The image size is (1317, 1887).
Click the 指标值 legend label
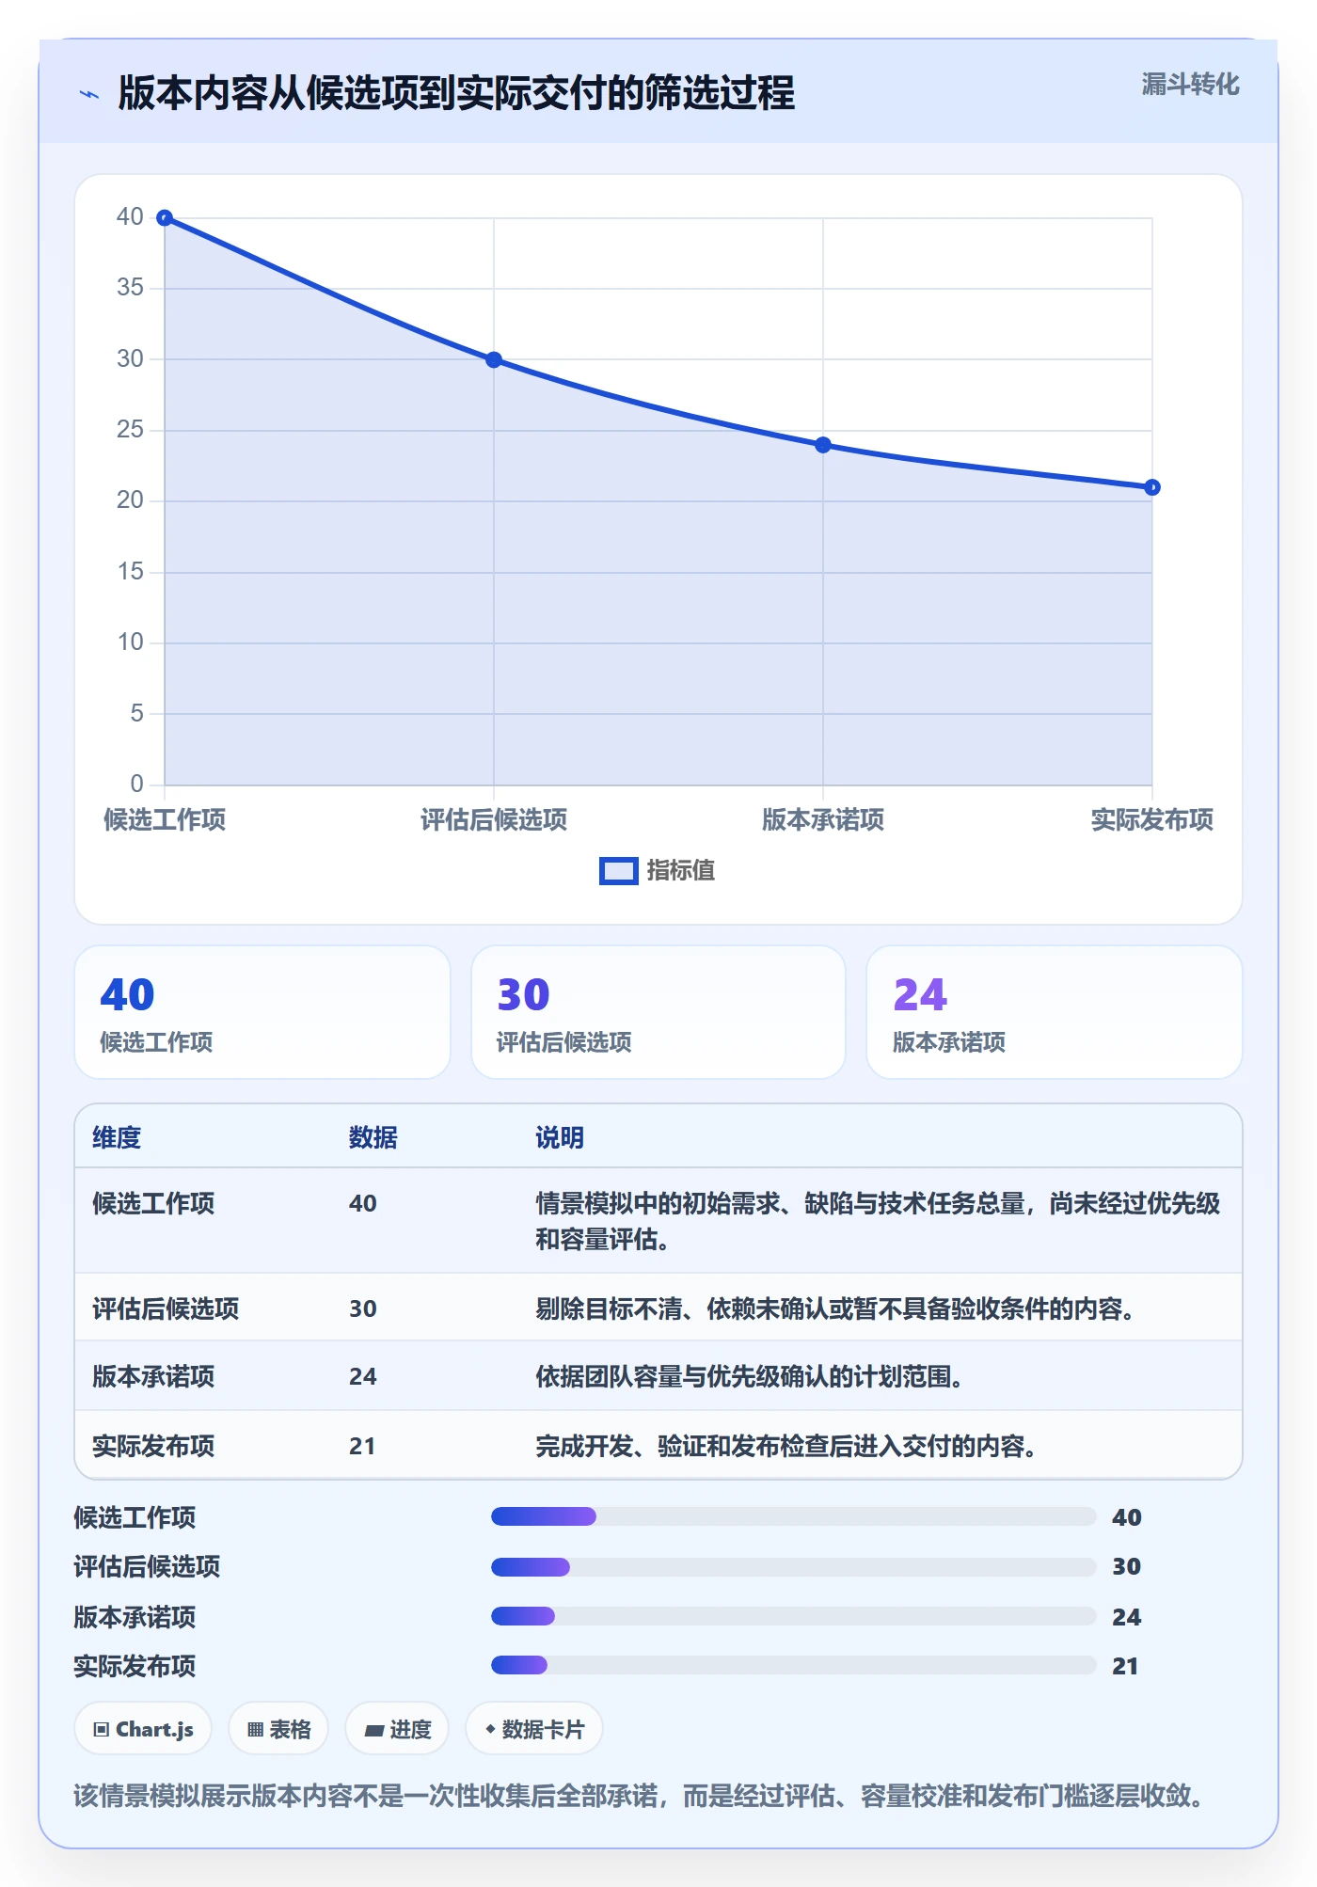pos(681,871)
